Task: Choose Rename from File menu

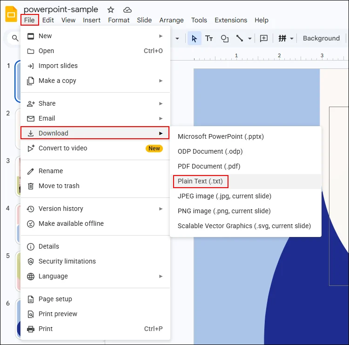Action: 95,171
